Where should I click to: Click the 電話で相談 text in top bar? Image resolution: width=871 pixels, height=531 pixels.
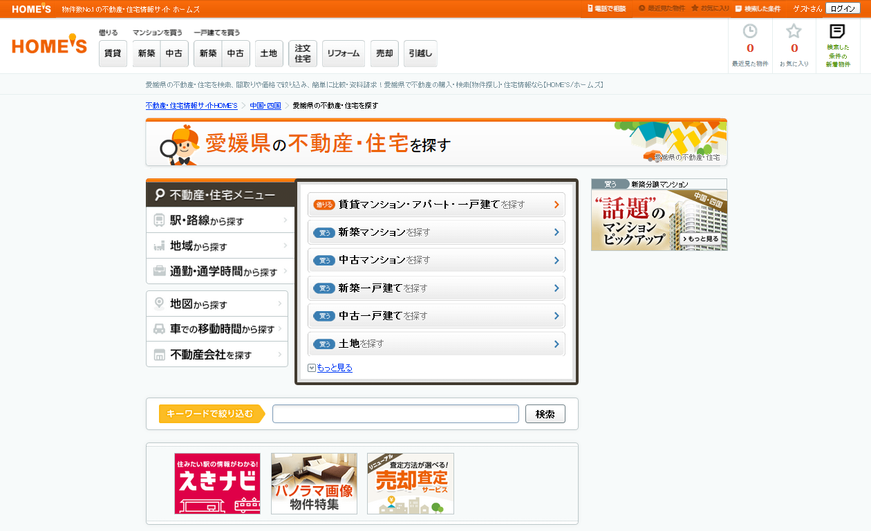tap(610, 8)
